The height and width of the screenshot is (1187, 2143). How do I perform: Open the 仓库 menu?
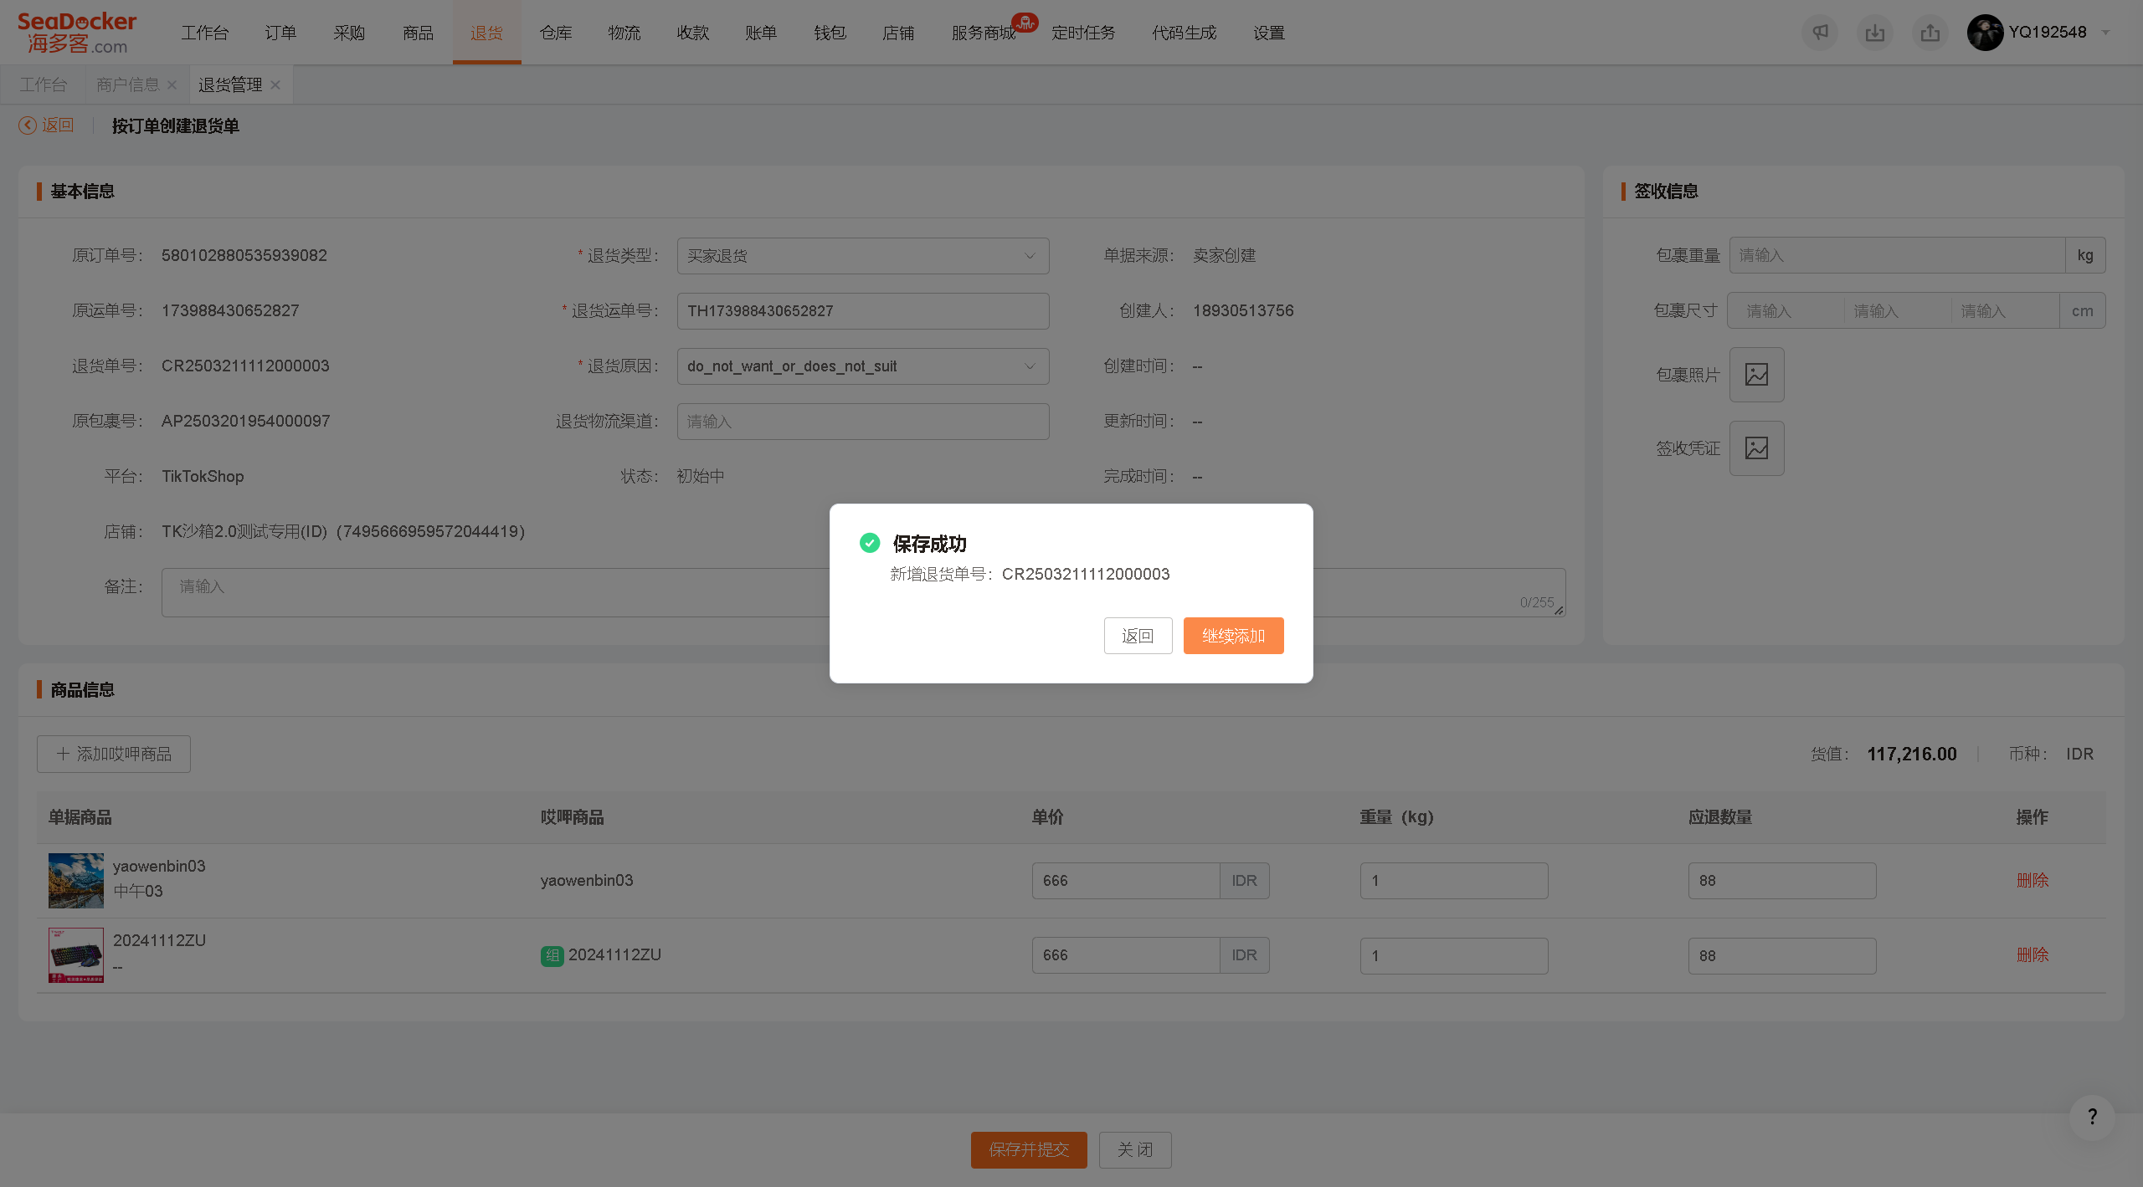pos(556,33)
